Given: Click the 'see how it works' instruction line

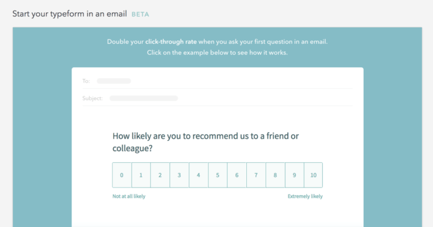Looking at the screenshot, I should [x=217, y=52].
